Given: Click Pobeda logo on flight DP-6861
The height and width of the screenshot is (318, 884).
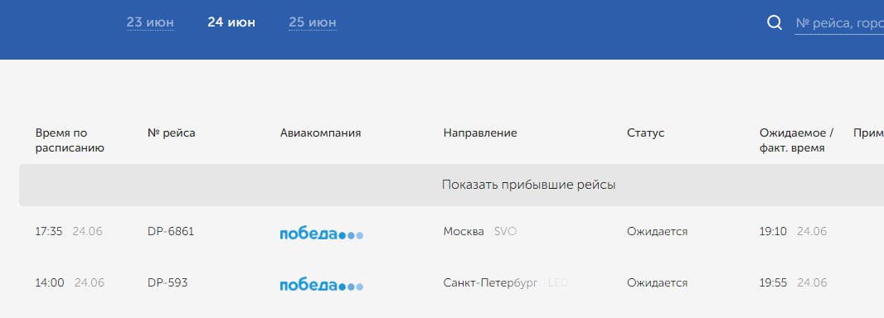Looking at the screenshot, I should coord(322,234).
